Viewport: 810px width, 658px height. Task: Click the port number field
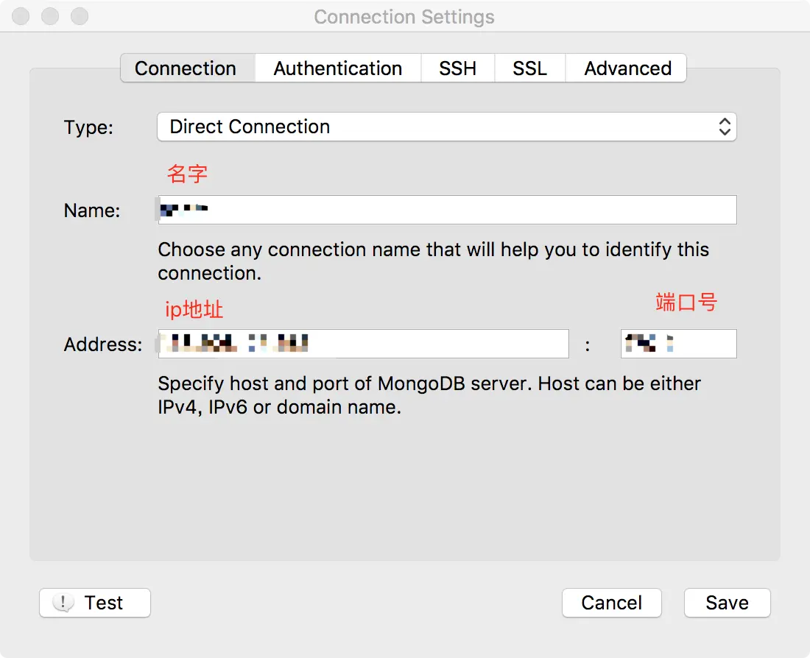[x=679, y=344]
